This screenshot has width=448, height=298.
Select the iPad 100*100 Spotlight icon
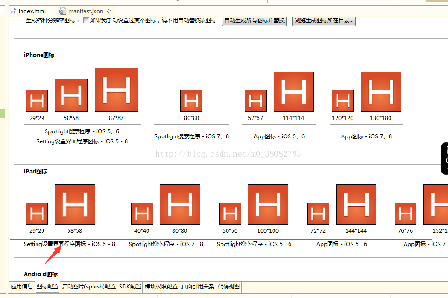[x=268, y=204]
